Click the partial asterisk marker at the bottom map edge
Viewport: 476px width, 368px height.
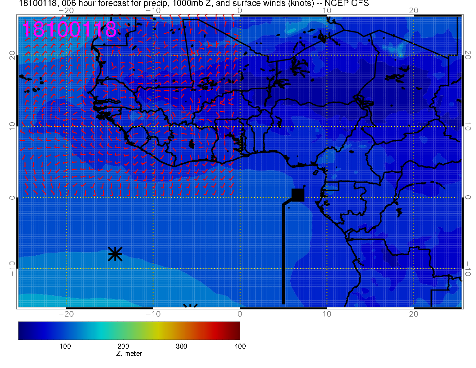pos(191,307)
